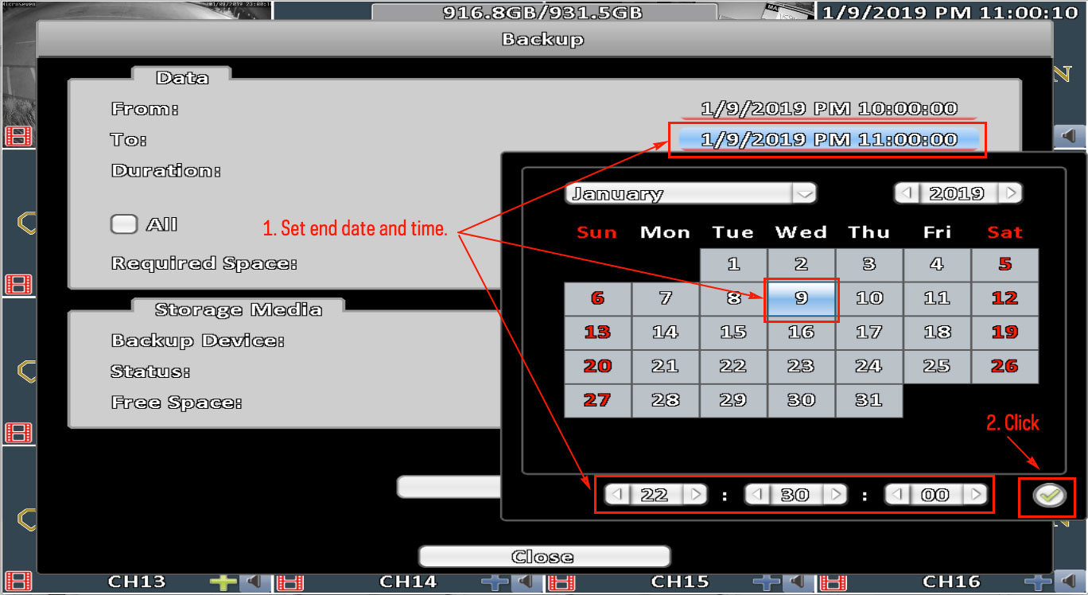This screenshot has width=1088, height=595.
Task: Enable the All checkbox
Action: point(124,224)
